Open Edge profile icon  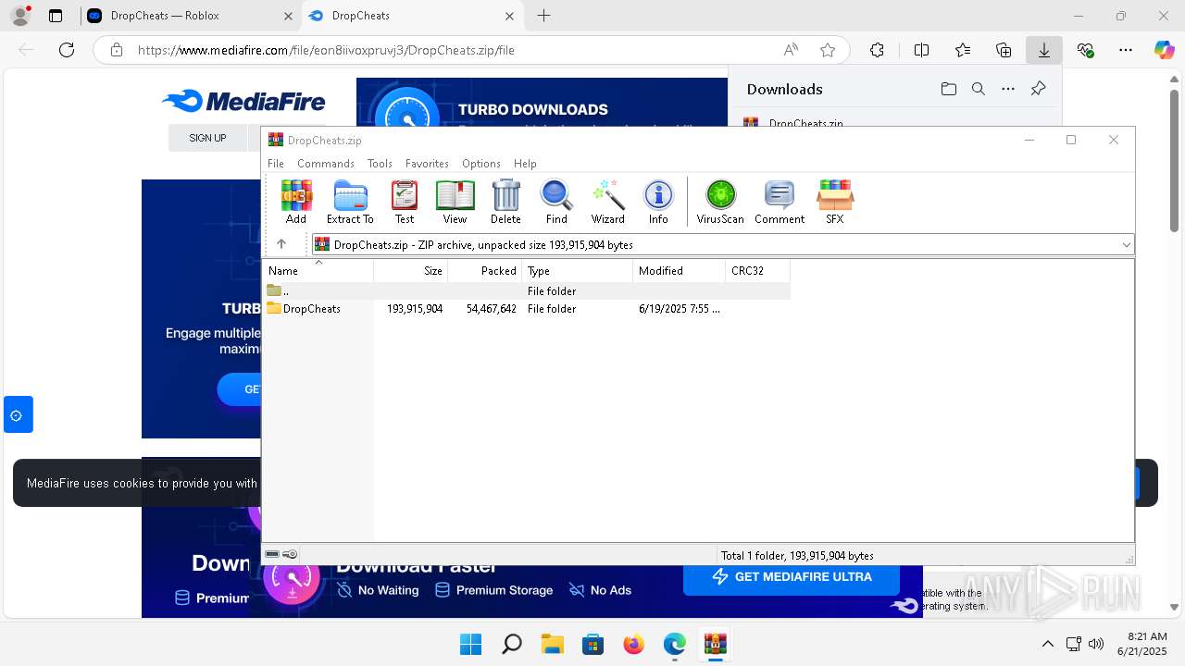click(x=19, y=16)
